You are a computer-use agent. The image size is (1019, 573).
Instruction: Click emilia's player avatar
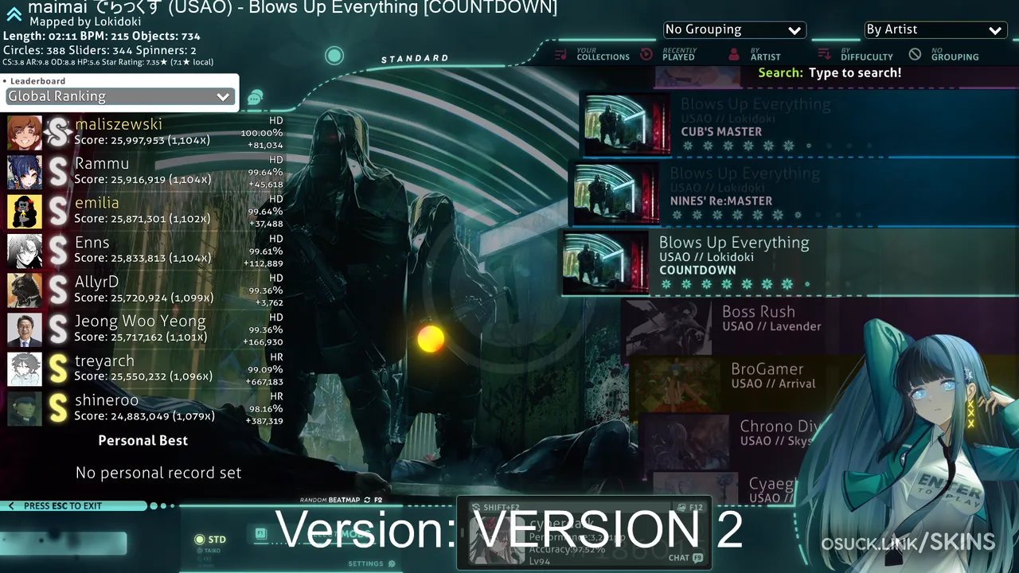[25, 212]
